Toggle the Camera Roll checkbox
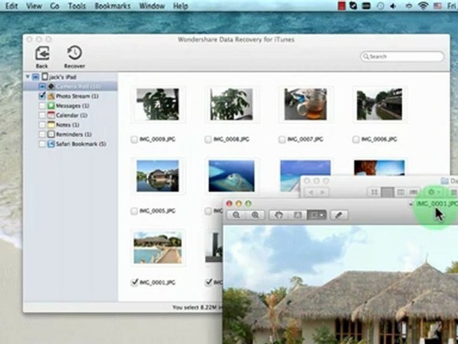458x344 pixels. coord(42,86)
